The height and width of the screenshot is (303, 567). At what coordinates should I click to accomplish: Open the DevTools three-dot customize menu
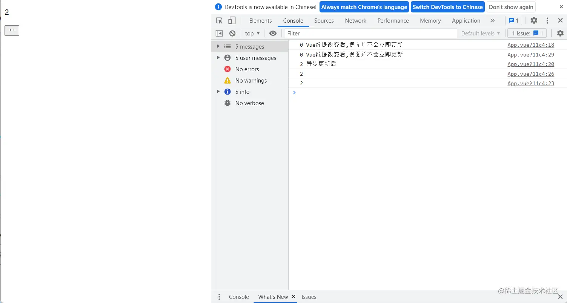click(547, 21)
